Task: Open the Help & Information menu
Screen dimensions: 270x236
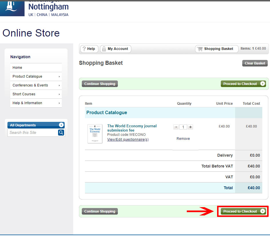Action: [36, 103]
